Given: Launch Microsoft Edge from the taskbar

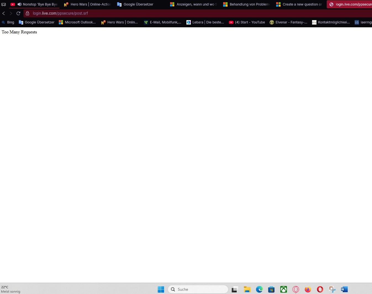Looking at the screenshot, I should click(x=259, y=289).
